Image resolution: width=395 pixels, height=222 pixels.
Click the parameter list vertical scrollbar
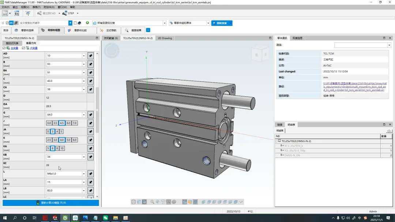tap(97, 110)
